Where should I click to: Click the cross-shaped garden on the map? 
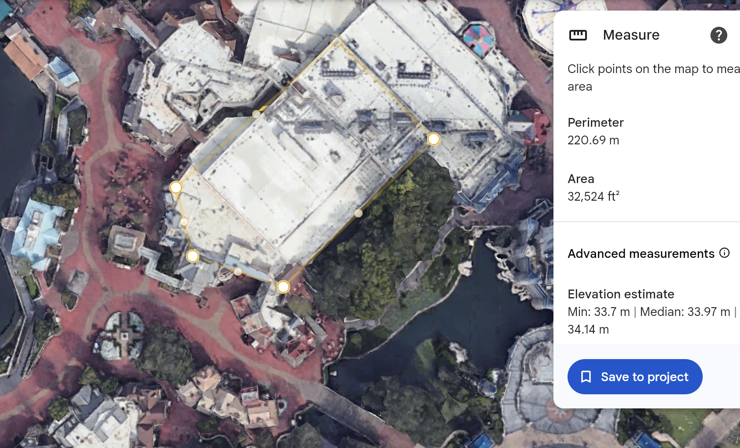[x=124, y=337]
